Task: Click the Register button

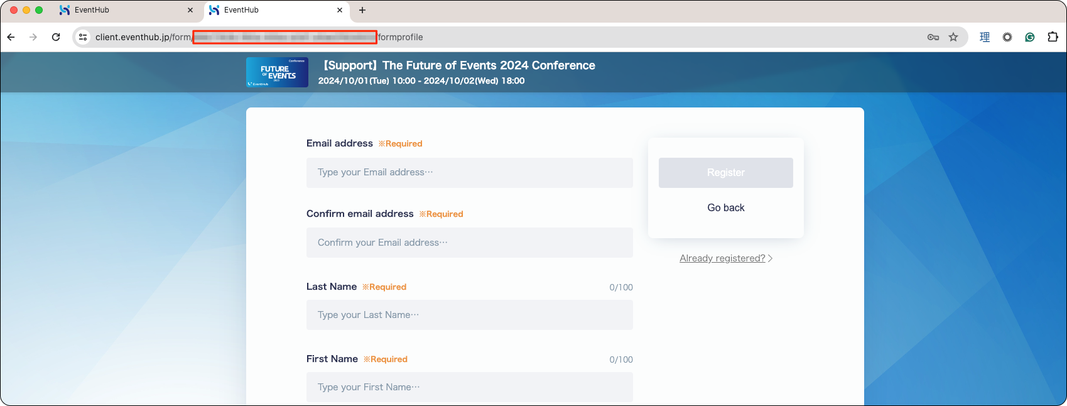Action: tap(726, 173)
